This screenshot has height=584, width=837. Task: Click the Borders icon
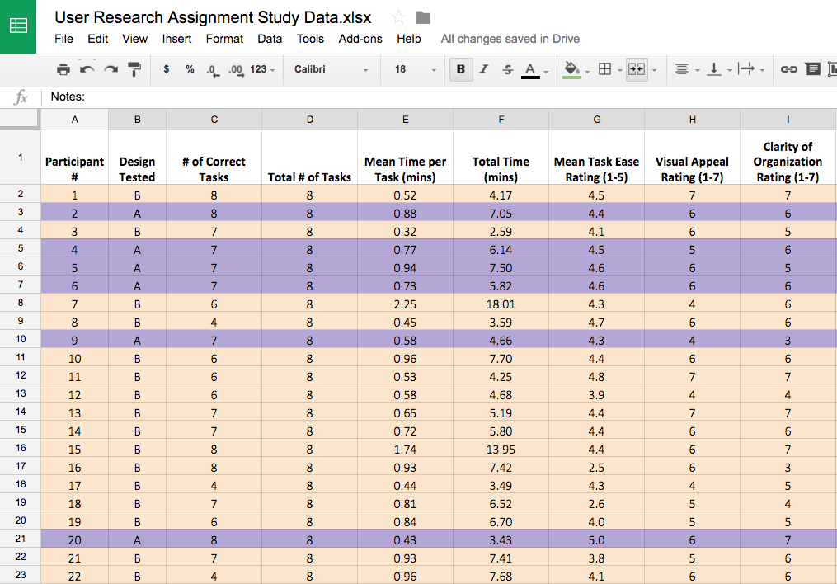coord(604,69)
